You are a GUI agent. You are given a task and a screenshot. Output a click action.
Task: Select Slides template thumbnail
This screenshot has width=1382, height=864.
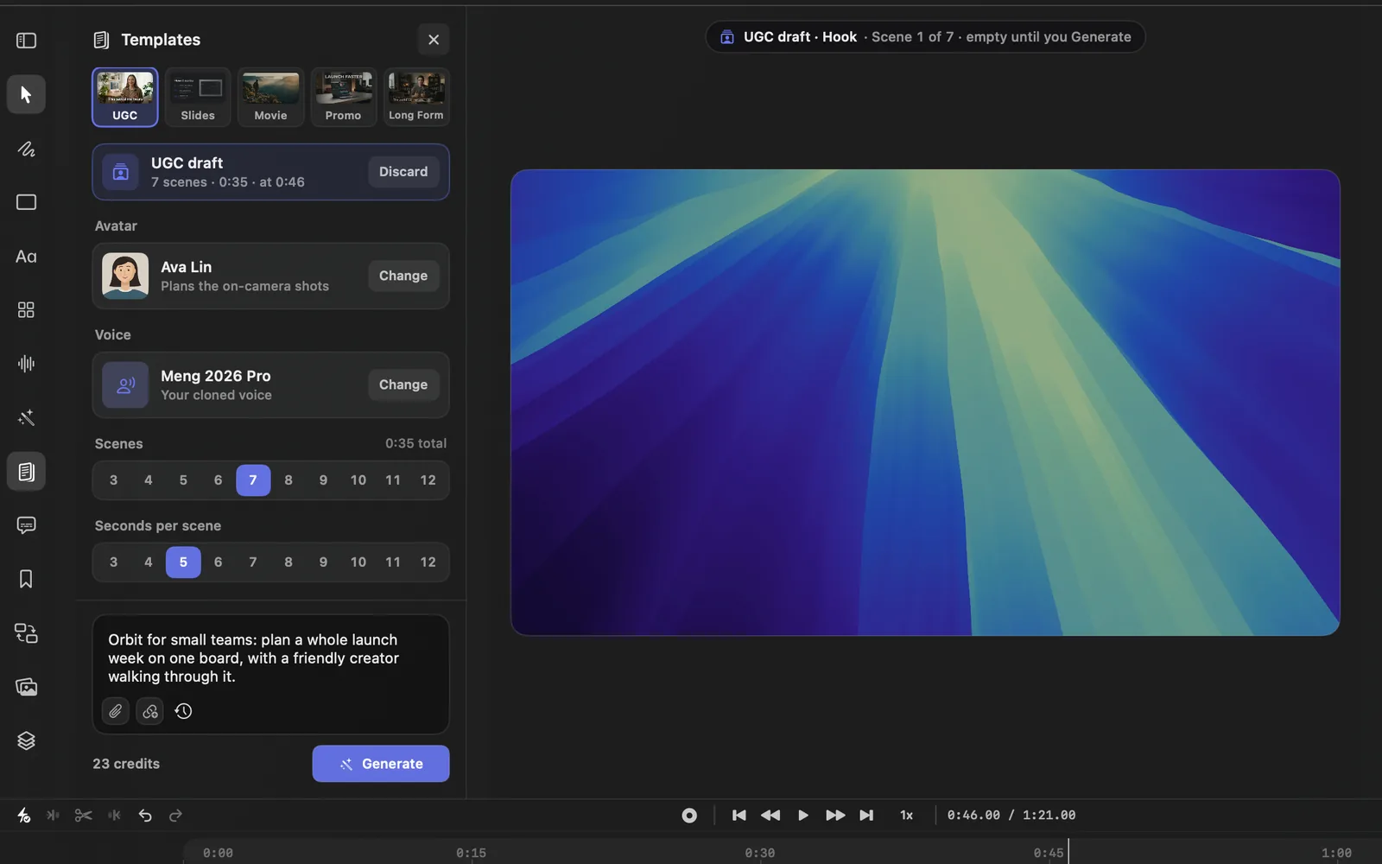tap(198, 97)
